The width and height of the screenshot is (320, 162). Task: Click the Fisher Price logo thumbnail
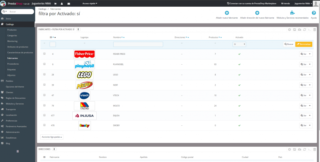click(84, 54)
